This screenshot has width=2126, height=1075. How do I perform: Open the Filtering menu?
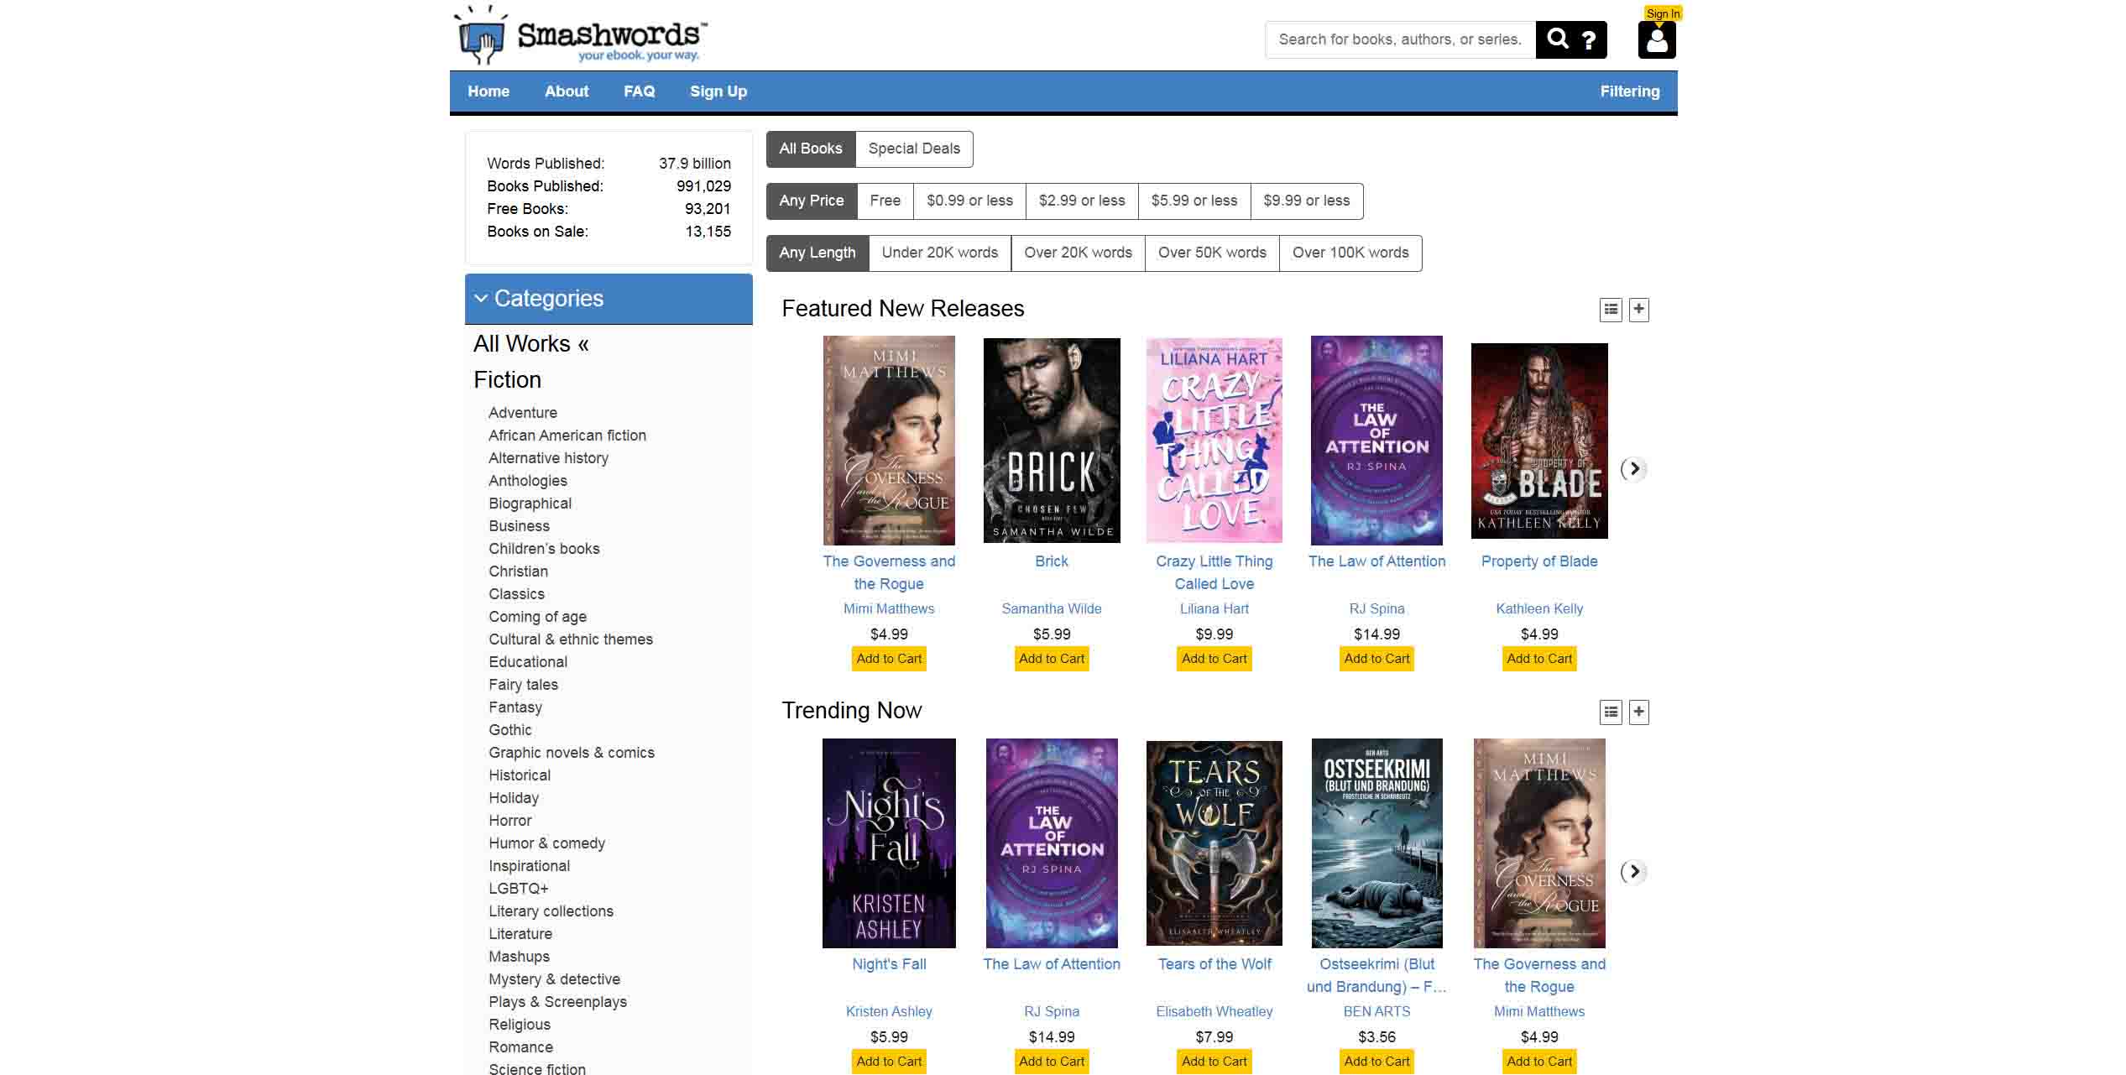pos(1629,91)
